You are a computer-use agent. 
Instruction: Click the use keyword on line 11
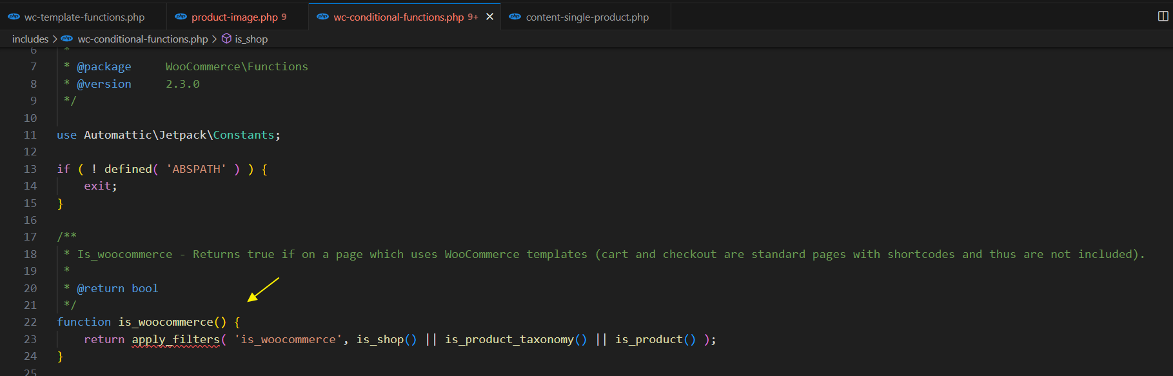click(x=66, y=135)
